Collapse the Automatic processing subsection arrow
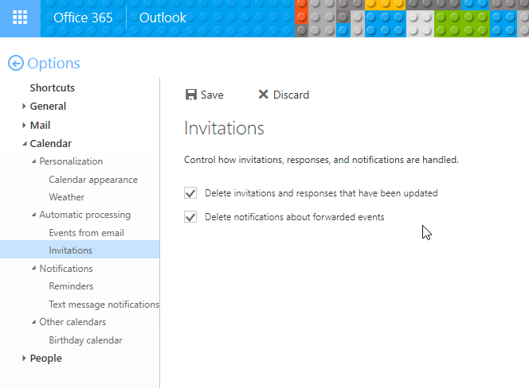 tap(33, 215)
